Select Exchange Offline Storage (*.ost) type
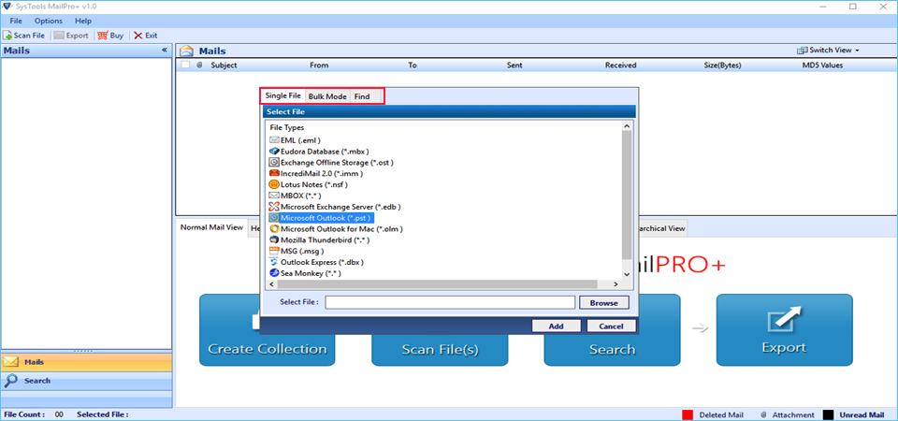Viewport: 898px width, 421px height. point(331,163)
